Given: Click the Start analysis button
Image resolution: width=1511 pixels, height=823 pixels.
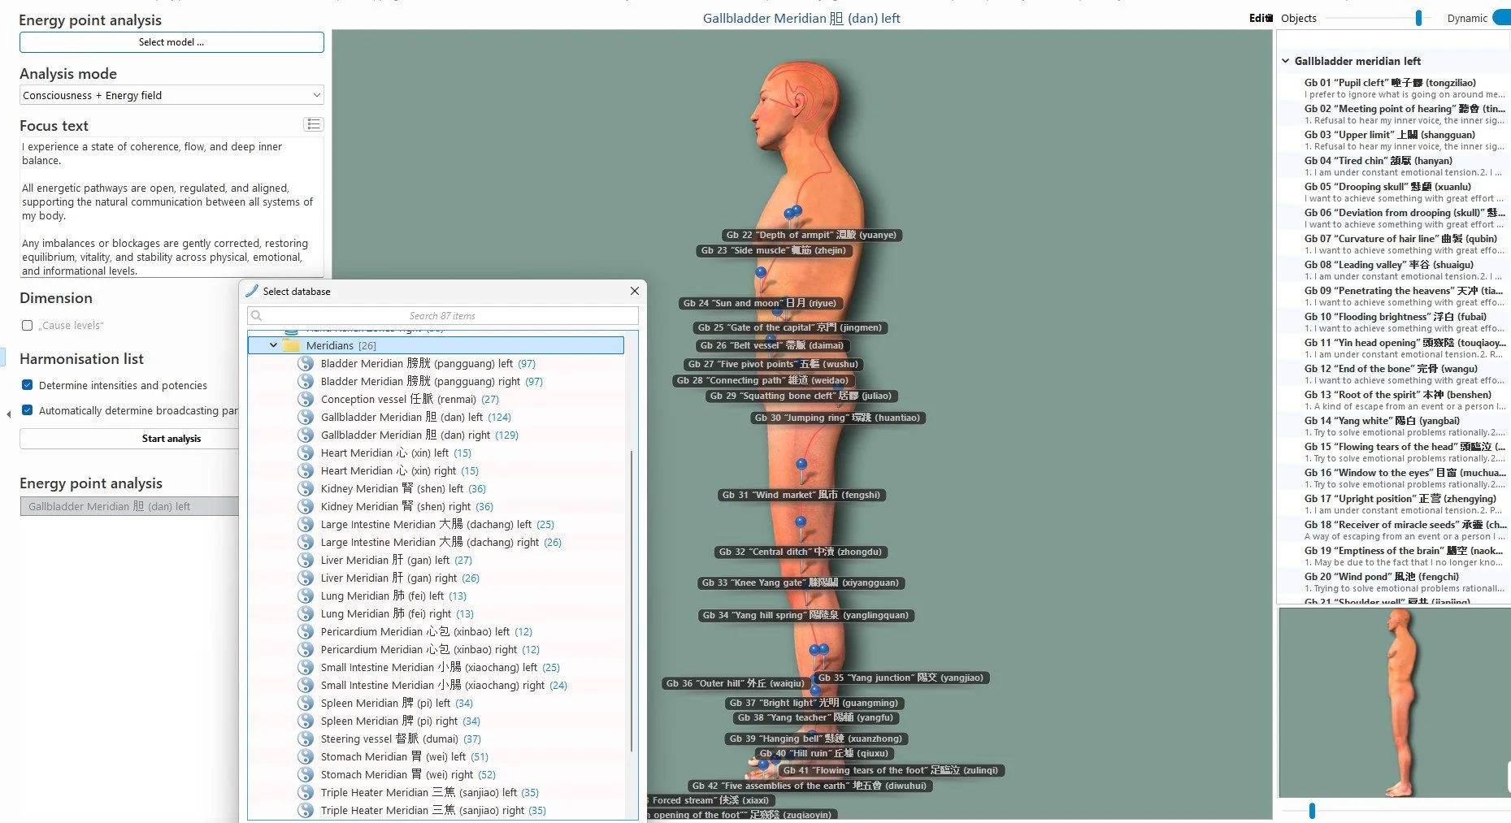Looking at the screenshot, I should tap(130, 439).
